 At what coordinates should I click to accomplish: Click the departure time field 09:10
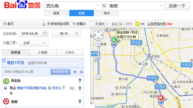click(x=66, y=34)
